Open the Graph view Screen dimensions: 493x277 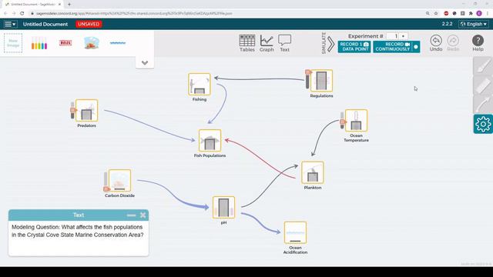click(267, 43)
